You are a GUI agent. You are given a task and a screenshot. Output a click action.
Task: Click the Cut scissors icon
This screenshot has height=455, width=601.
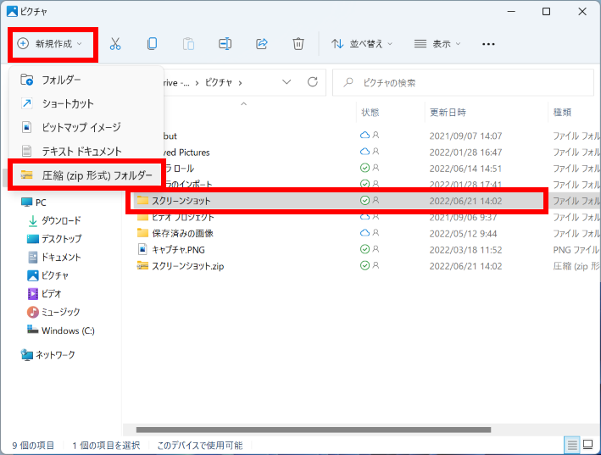click(x=115, y=44)
